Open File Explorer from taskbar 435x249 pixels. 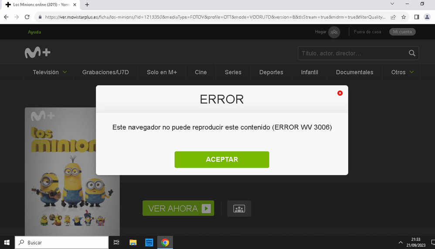[x=133, y=242]
